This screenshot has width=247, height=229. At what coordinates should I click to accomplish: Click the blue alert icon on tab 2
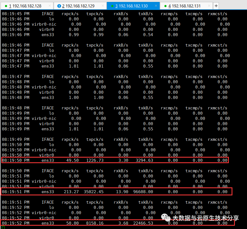click(x=59, y=6)
